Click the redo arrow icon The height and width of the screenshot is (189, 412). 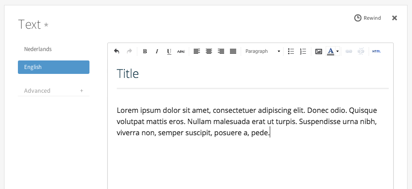point(129,51)
